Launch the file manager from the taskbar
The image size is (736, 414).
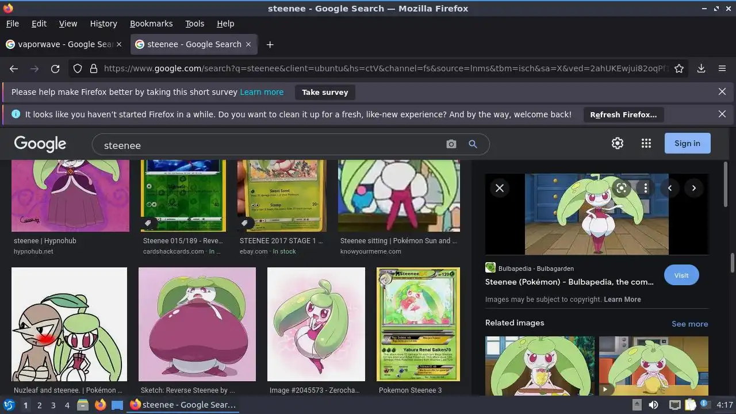coord(83,405)
